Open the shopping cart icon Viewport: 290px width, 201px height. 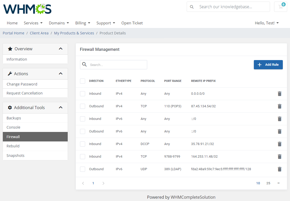tap(280, 7)
